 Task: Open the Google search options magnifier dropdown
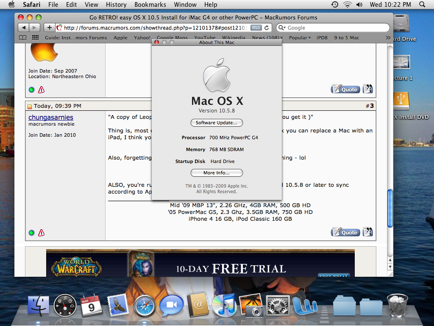282,28
